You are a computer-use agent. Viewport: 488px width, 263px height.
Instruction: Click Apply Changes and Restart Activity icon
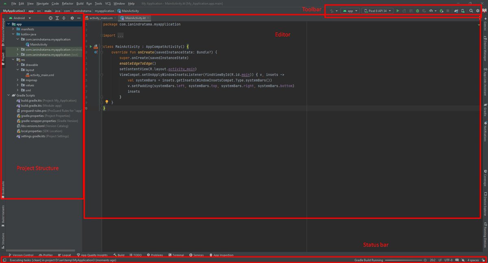point(404,11)
